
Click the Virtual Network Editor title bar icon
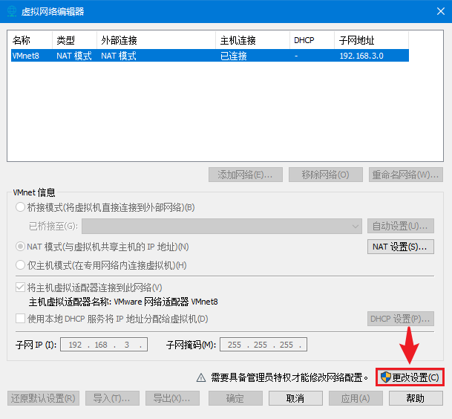(11, 11)
